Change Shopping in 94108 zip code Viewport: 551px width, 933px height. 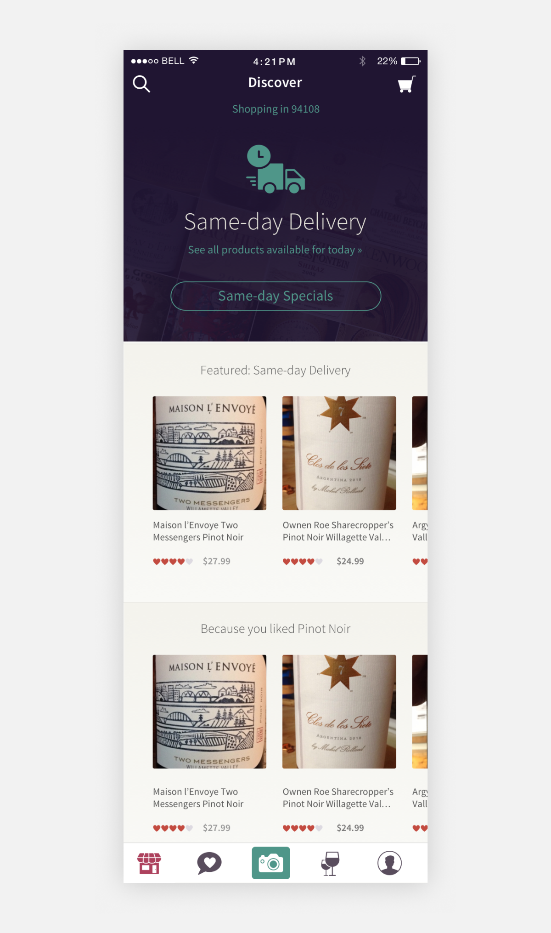[275, 109]
